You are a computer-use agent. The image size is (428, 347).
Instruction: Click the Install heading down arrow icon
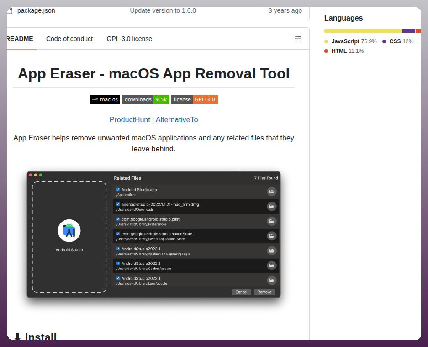click(17, 337)
